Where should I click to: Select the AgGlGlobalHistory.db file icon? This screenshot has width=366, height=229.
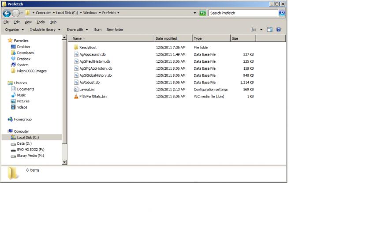(76, 75)
